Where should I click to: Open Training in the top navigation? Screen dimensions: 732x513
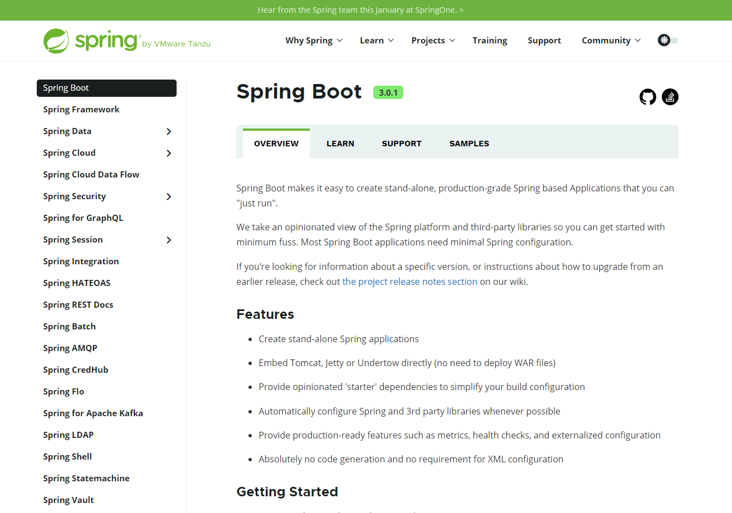(490, 41)
